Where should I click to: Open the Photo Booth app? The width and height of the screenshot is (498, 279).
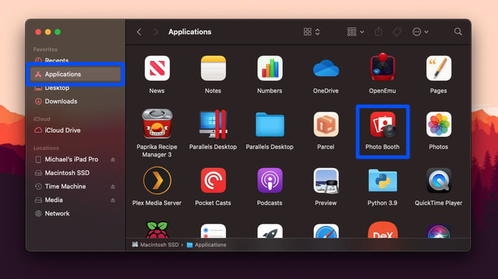pos(382,125)
